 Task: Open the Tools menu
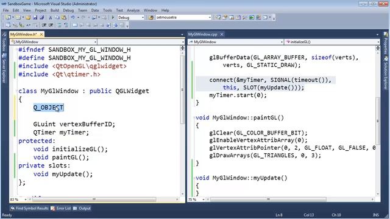point(107,10)
